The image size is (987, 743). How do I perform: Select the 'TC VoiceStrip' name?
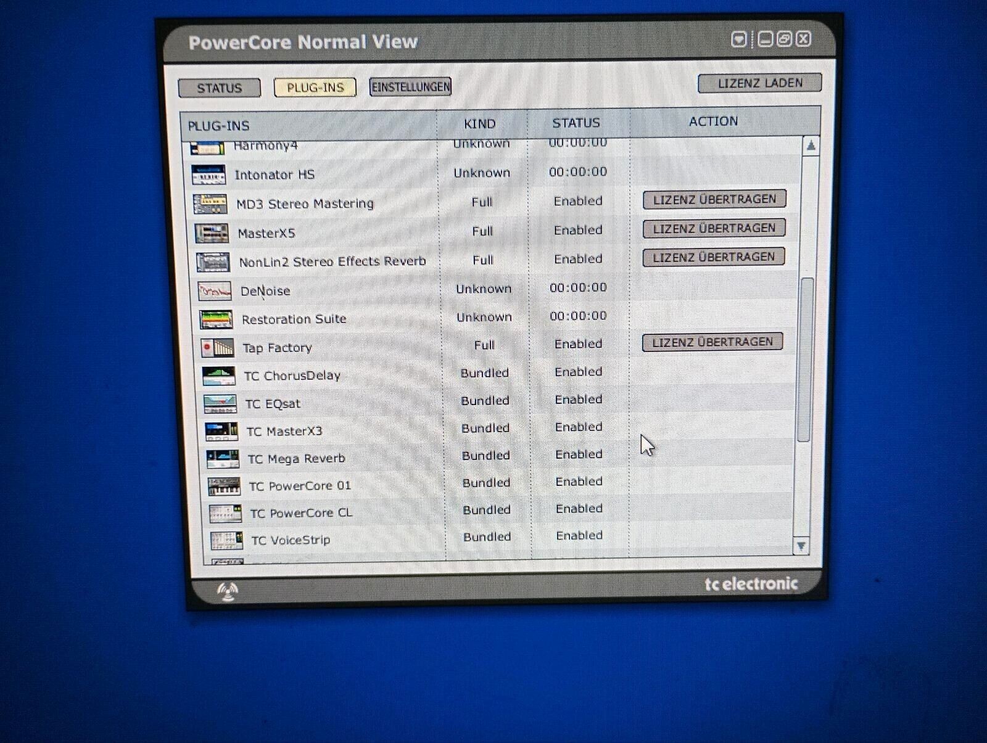291,540
